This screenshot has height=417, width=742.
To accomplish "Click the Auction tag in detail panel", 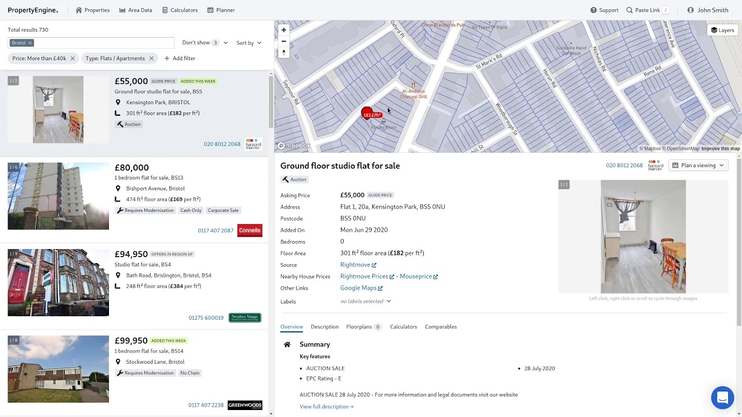I will [x=294, y=180].
